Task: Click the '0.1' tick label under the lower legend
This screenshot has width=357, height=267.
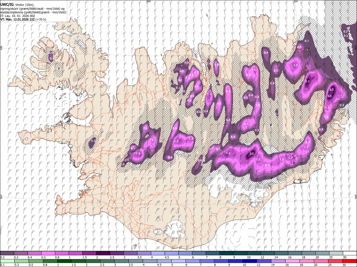Action: pos(2,265)
